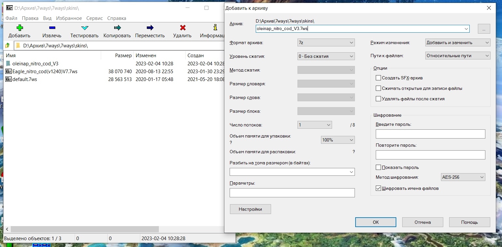Open the archive format 7z dropdown
Image resolution: width=502 pixels, height=247 pixels.
click(x=326, y=42)
